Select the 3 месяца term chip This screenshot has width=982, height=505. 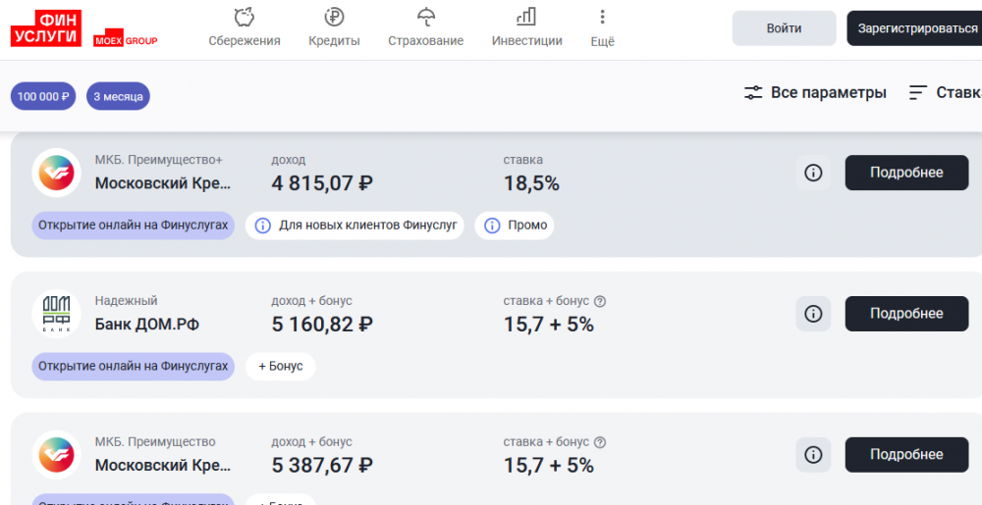pos(118,96)
